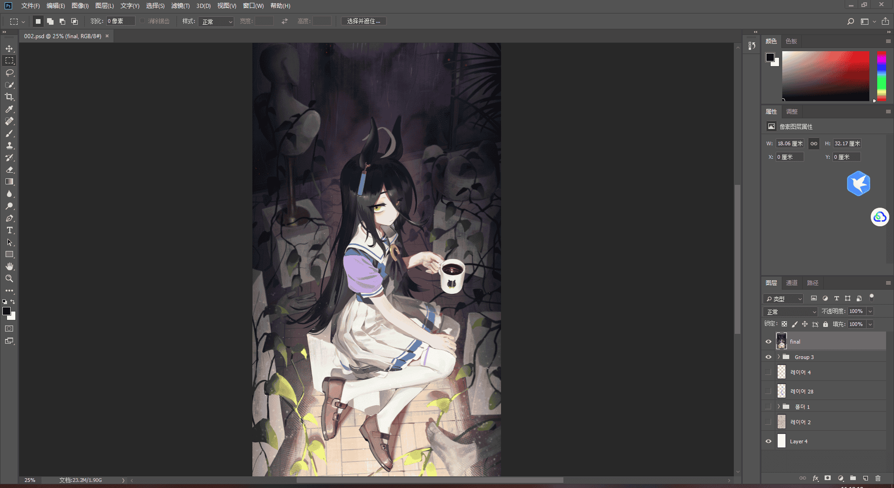894x488 pixels.
Task: Click the 选择并遮住 button
Action: tap(364, 21)
